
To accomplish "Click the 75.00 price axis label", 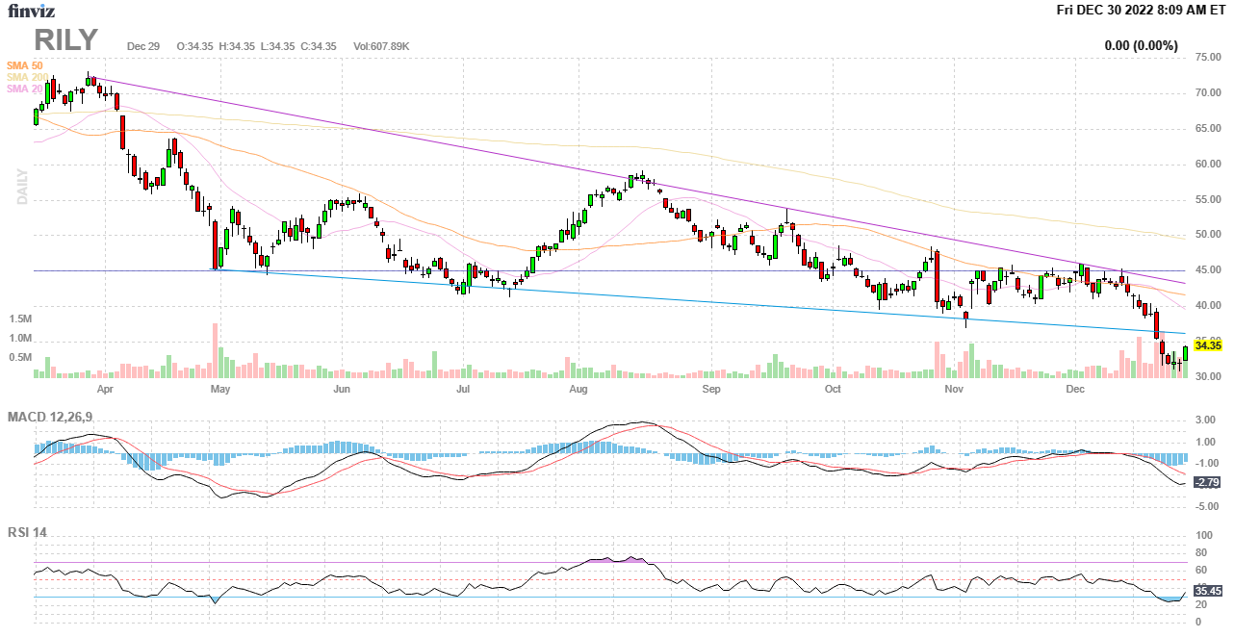I will (x=1208, y=58).
